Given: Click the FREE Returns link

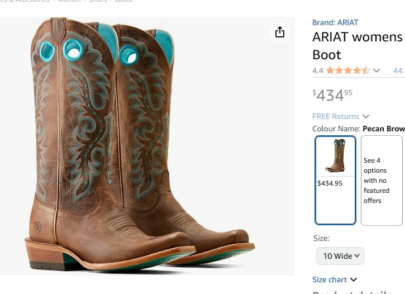Looking at the screenshot, I should [336, 116].
